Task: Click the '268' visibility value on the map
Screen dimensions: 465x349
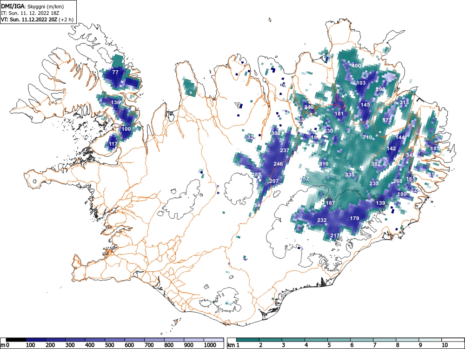Action: point(398,181)
